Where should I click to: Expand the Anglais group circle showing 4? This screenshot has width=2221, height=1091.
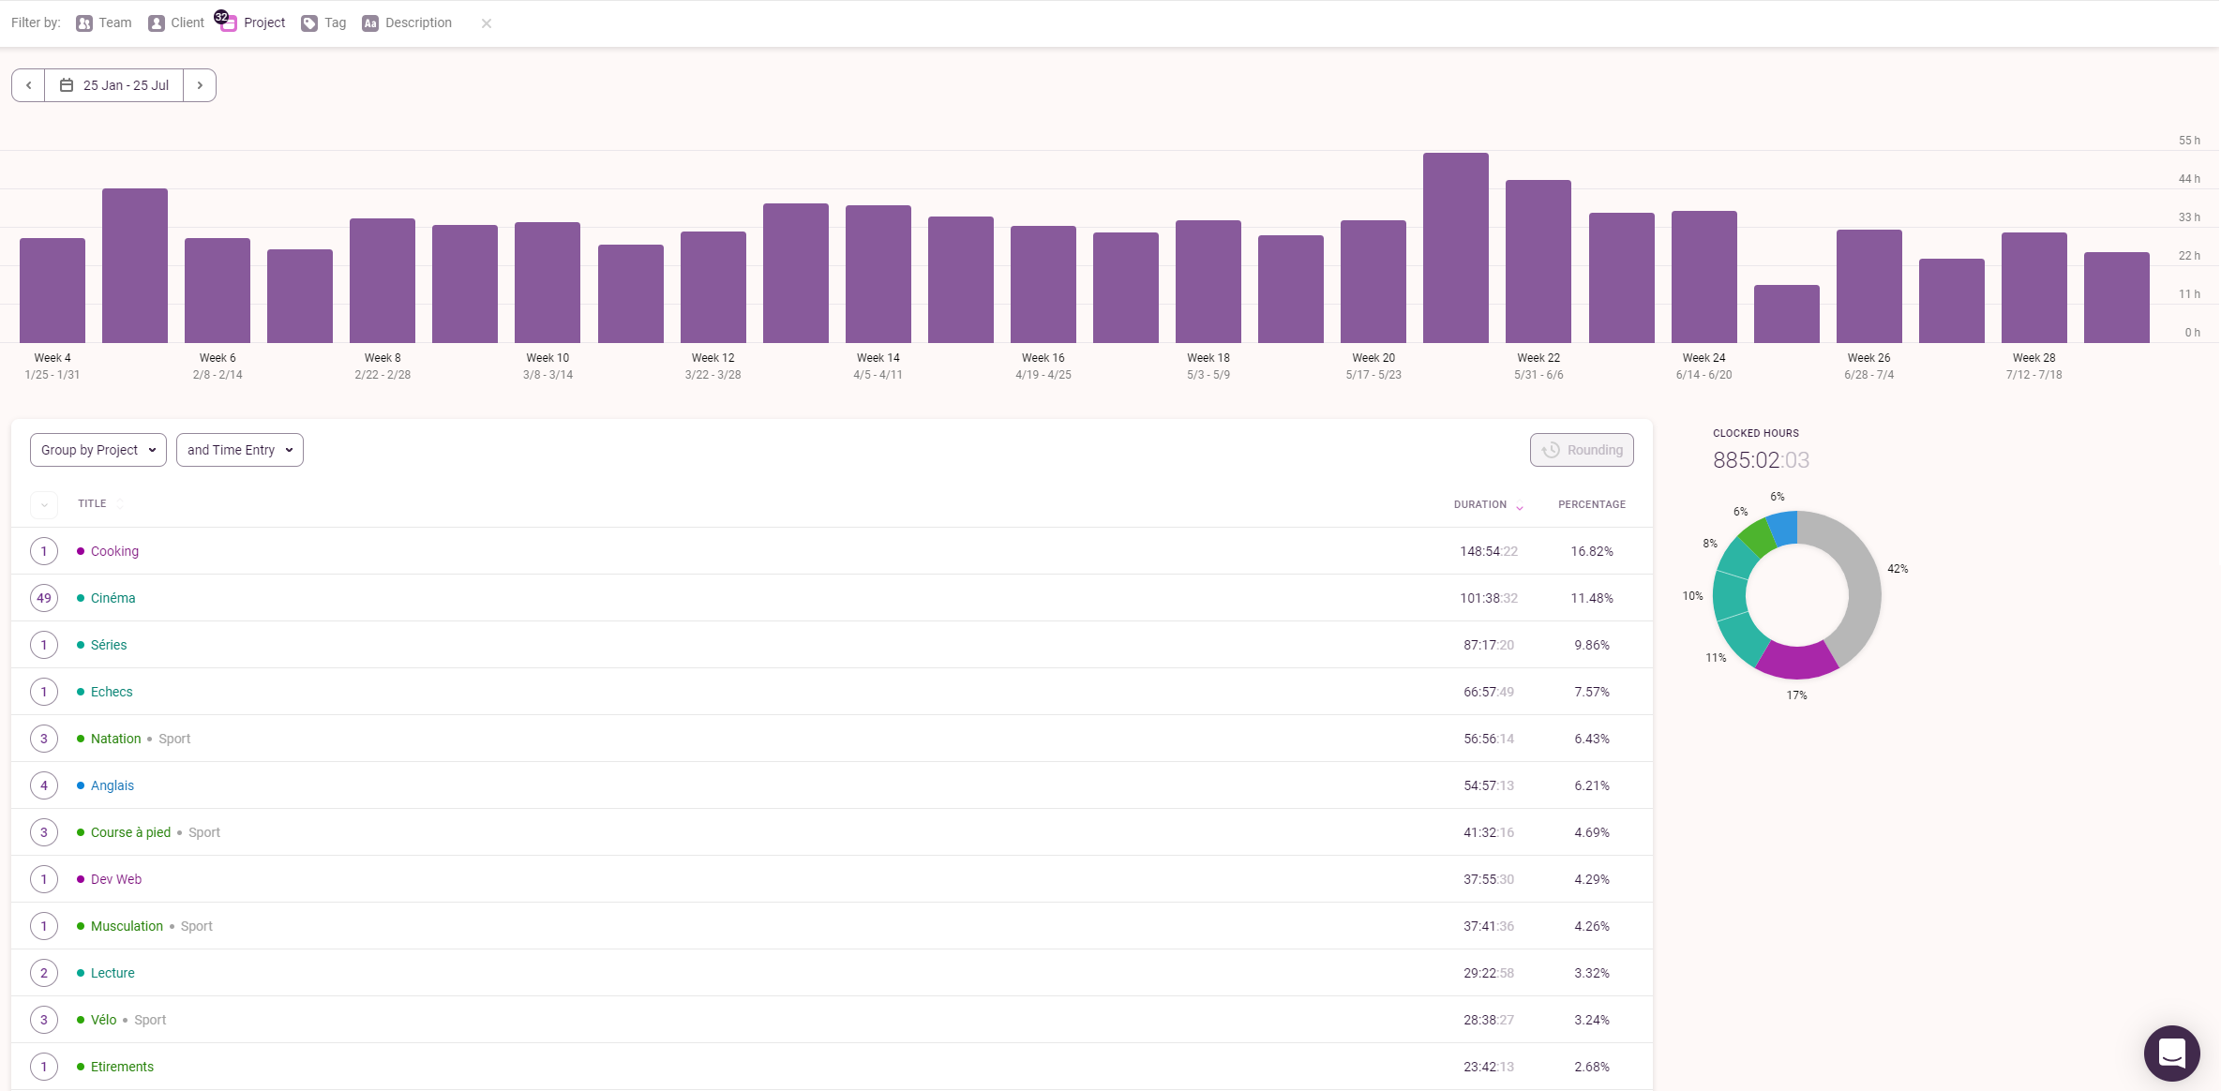pyautogui.click(x=44, y=785)
